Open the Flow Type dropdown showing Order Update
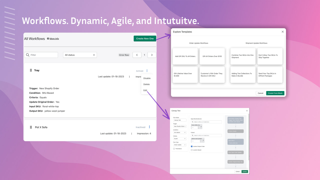This screenshot has width=320, height=180. (180, 145)
